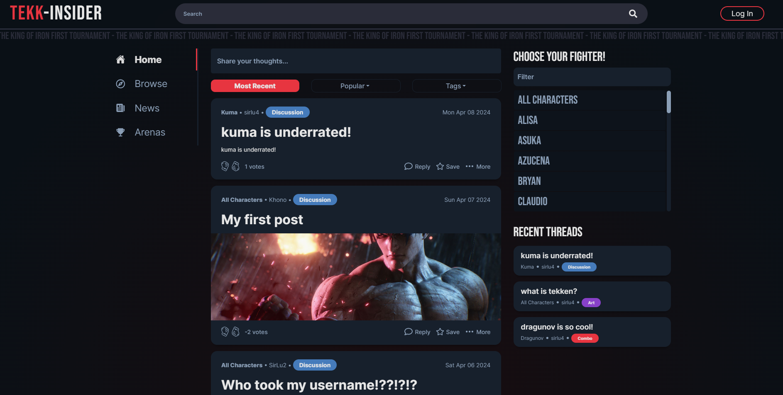The width and height of the screenshot is (783, 395).
Task: Click 'Mon Apr 08 2024' date
Action: pyautogui.click(x=466, y=112)
